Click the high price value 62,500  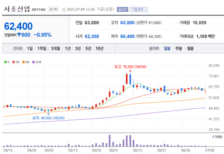point(127,22)
